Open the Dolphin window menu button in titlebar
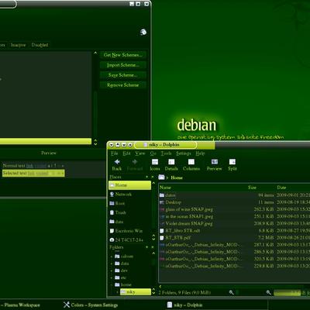This screenshot has width=310, height=310. point(112,145)
